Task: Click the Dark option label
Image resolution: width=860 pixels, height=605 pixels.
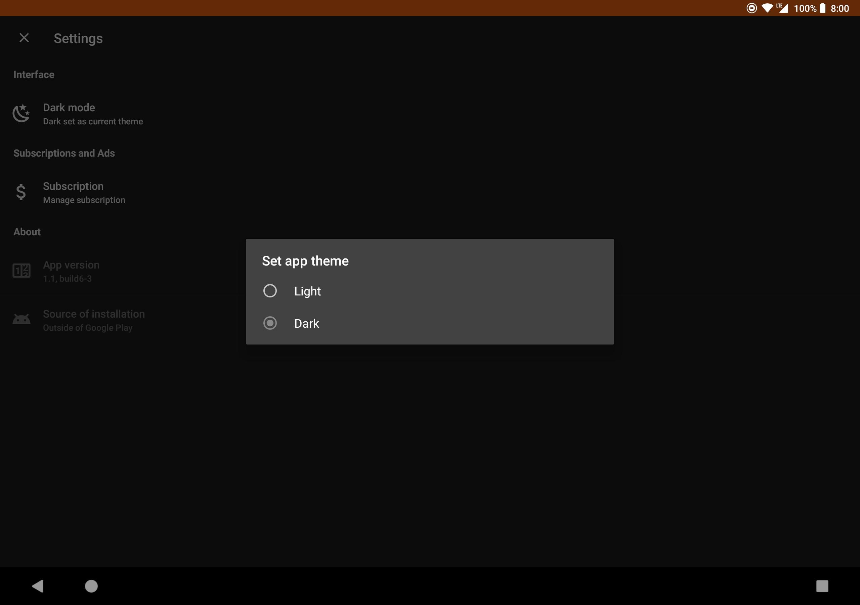Action: 306,323
